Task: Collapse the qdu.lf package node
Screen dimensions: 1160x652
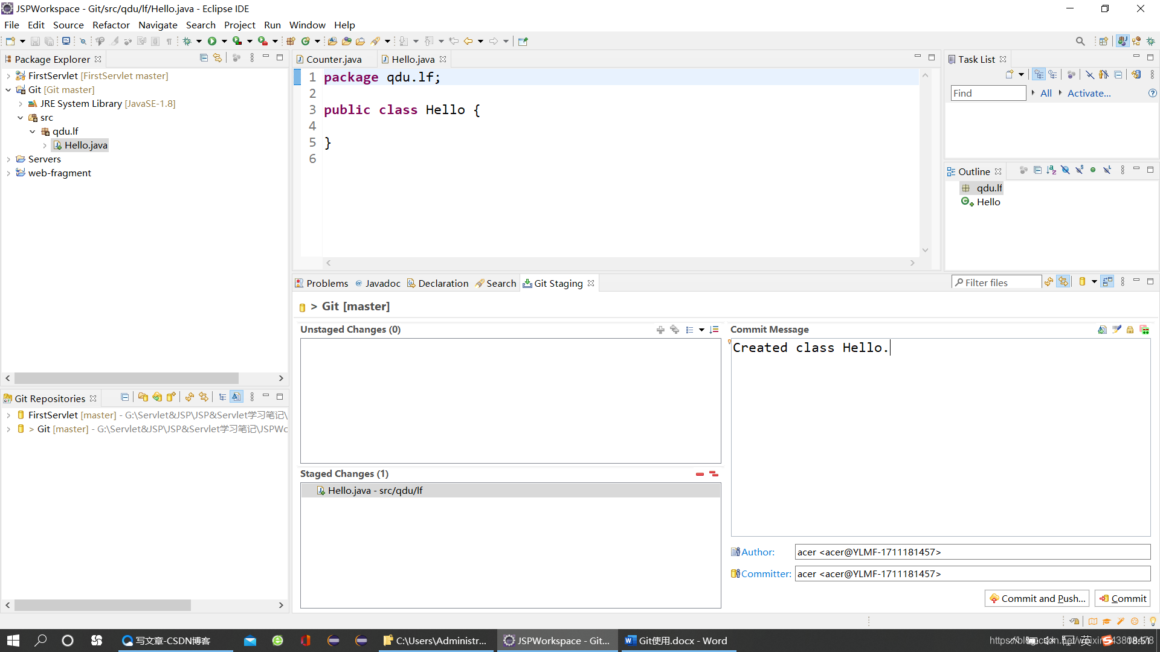Action: click(33, 132)
